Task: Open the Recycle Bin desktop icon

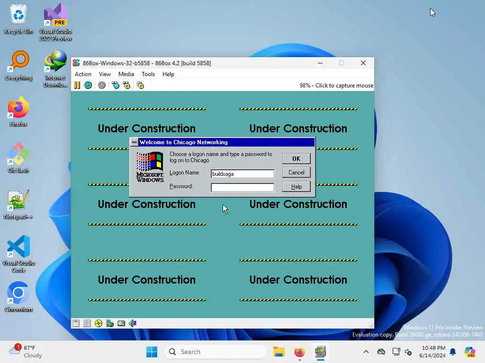Action: pyautogui.click(x=18, y=19)
